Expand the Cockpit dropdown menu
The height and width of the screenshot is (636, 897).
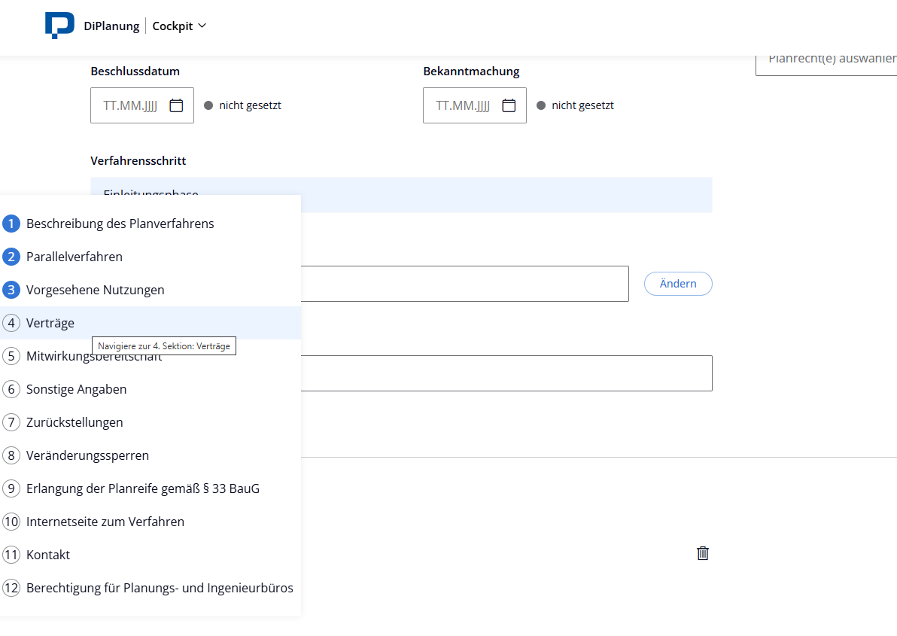[179, 26]
